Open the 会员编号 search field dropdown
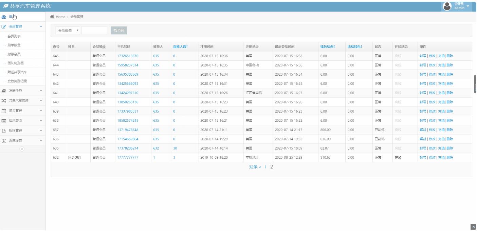The height and width of the screenshot is (232, 477). tap(67, 31)
